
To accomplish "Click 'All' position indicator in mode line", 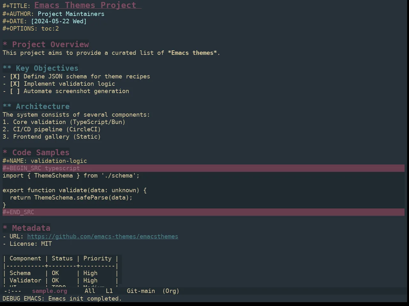I will click(x=90, y=291).
